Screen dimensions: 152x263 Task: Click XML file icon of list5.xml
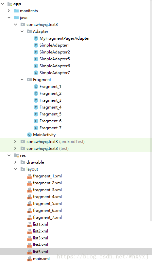click(x=29, y=252)
